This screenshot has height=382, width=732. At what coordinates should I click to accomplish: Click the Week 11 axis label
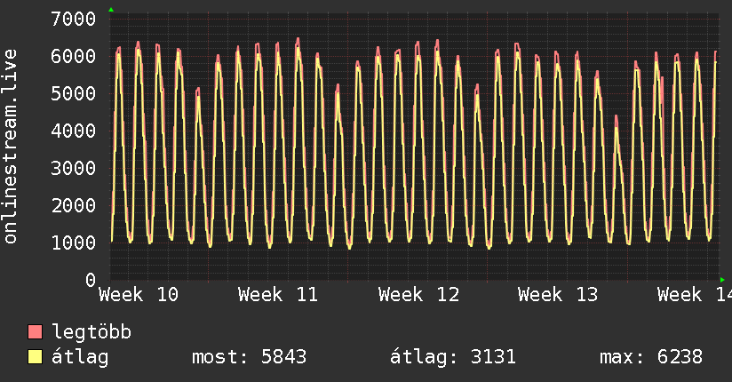(278, 295)
